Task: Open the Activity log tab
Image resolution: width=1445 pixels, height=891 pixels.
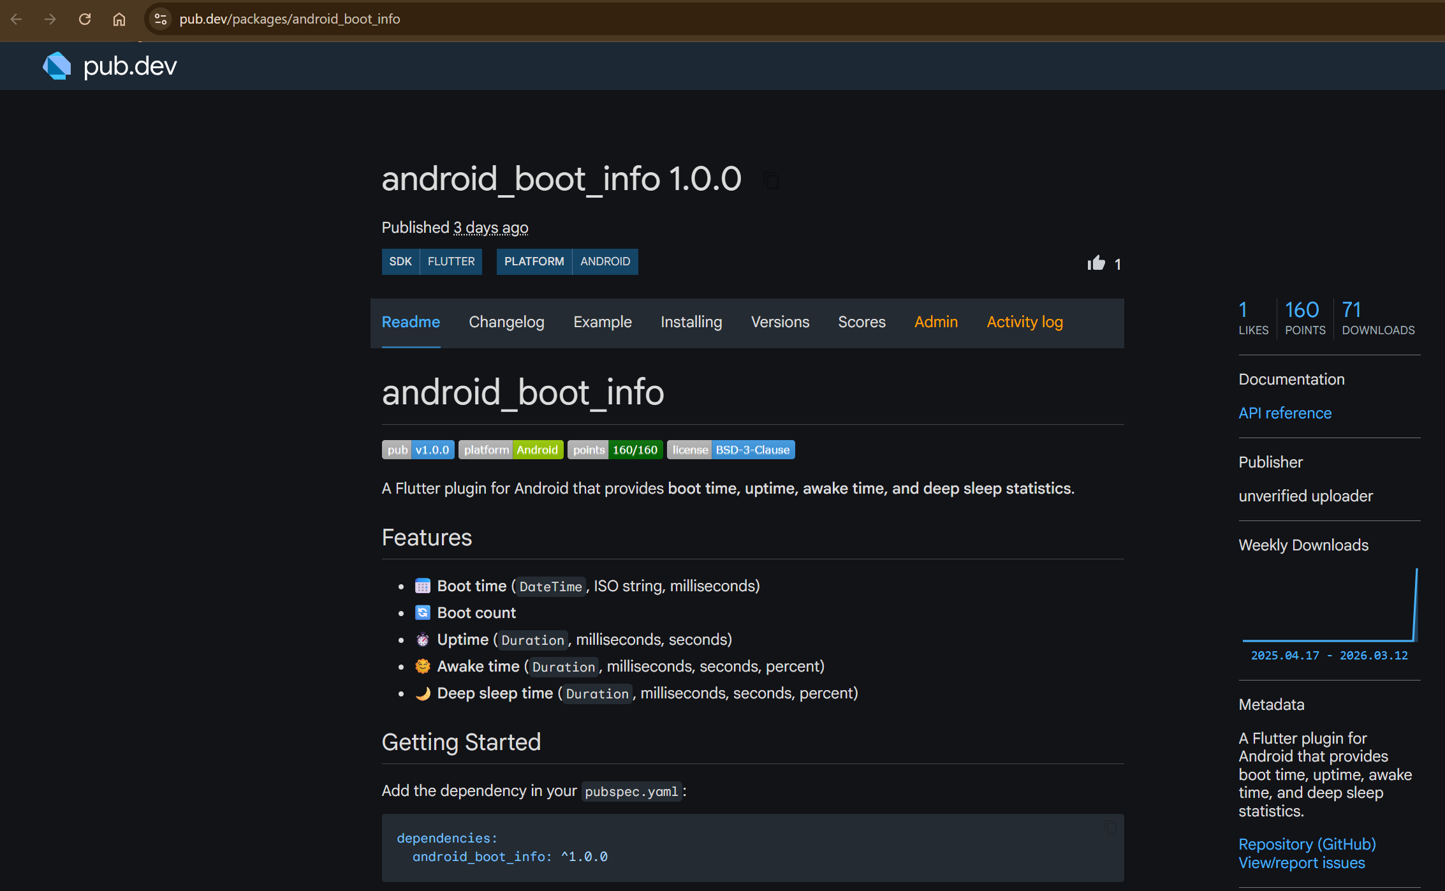Action: [x=1024, y=322]
